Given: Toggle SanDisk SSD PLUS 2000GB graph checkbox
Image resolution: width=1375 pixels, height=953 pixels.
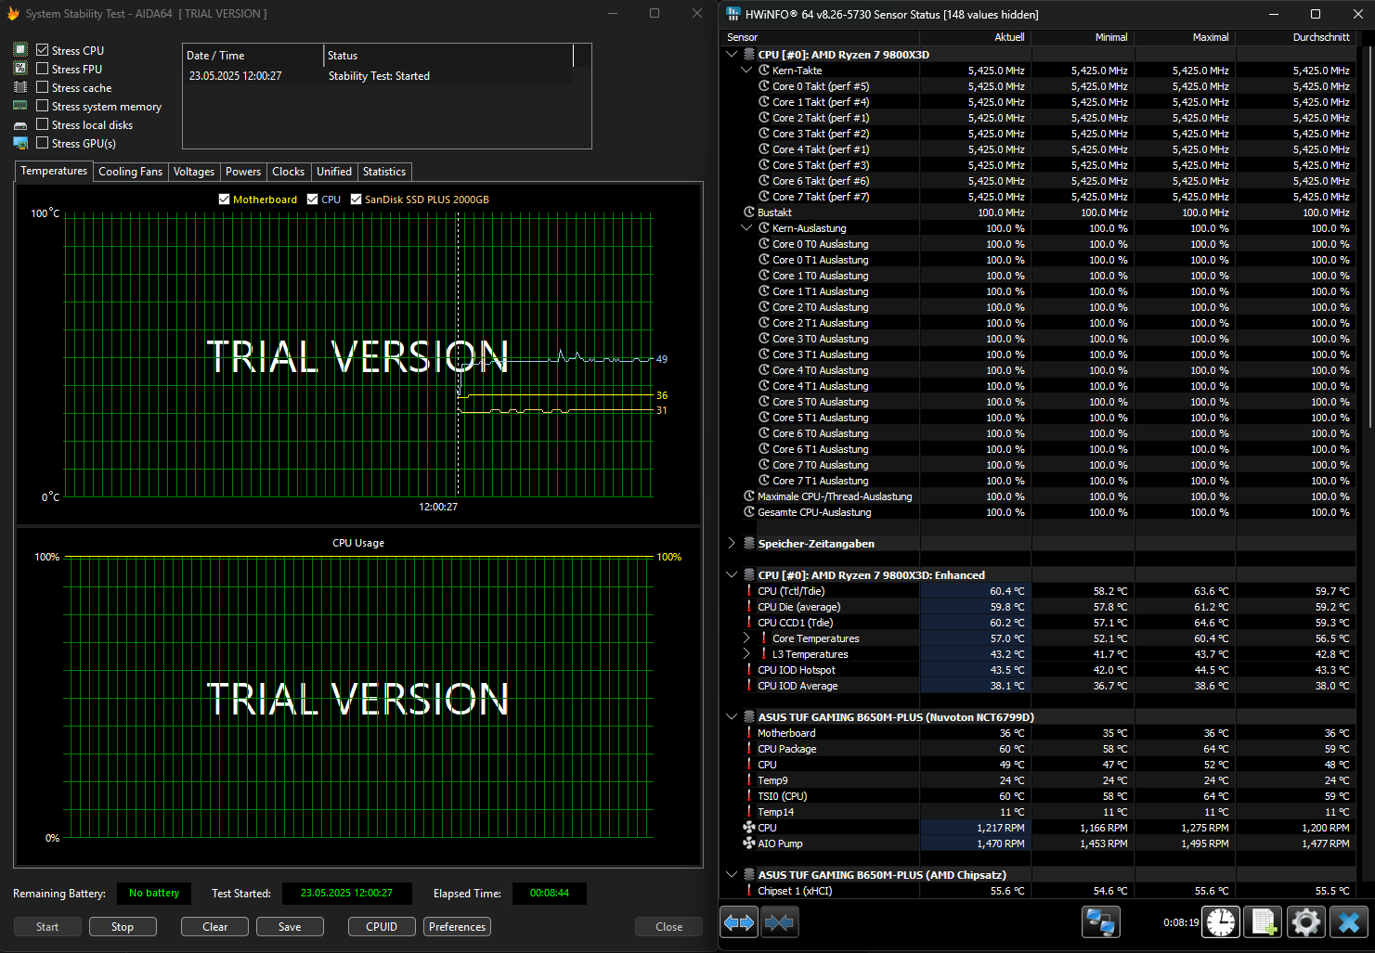Looking at the screenshot, I should 356,200.
